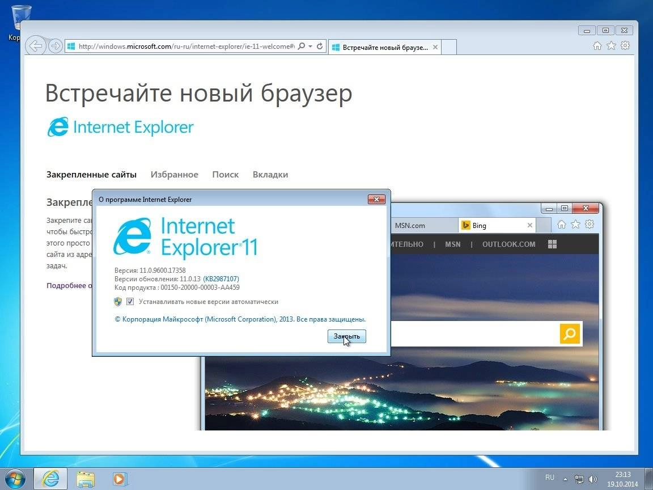653x490 pixels.
Task: Click MSN in the Bing preview header
Action: (453, 244)
